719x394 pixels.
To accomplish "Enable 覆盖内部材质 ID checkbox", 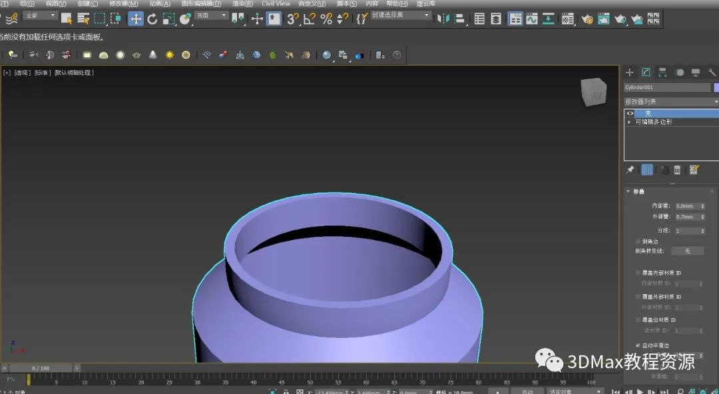I will [x=638, y=273].
